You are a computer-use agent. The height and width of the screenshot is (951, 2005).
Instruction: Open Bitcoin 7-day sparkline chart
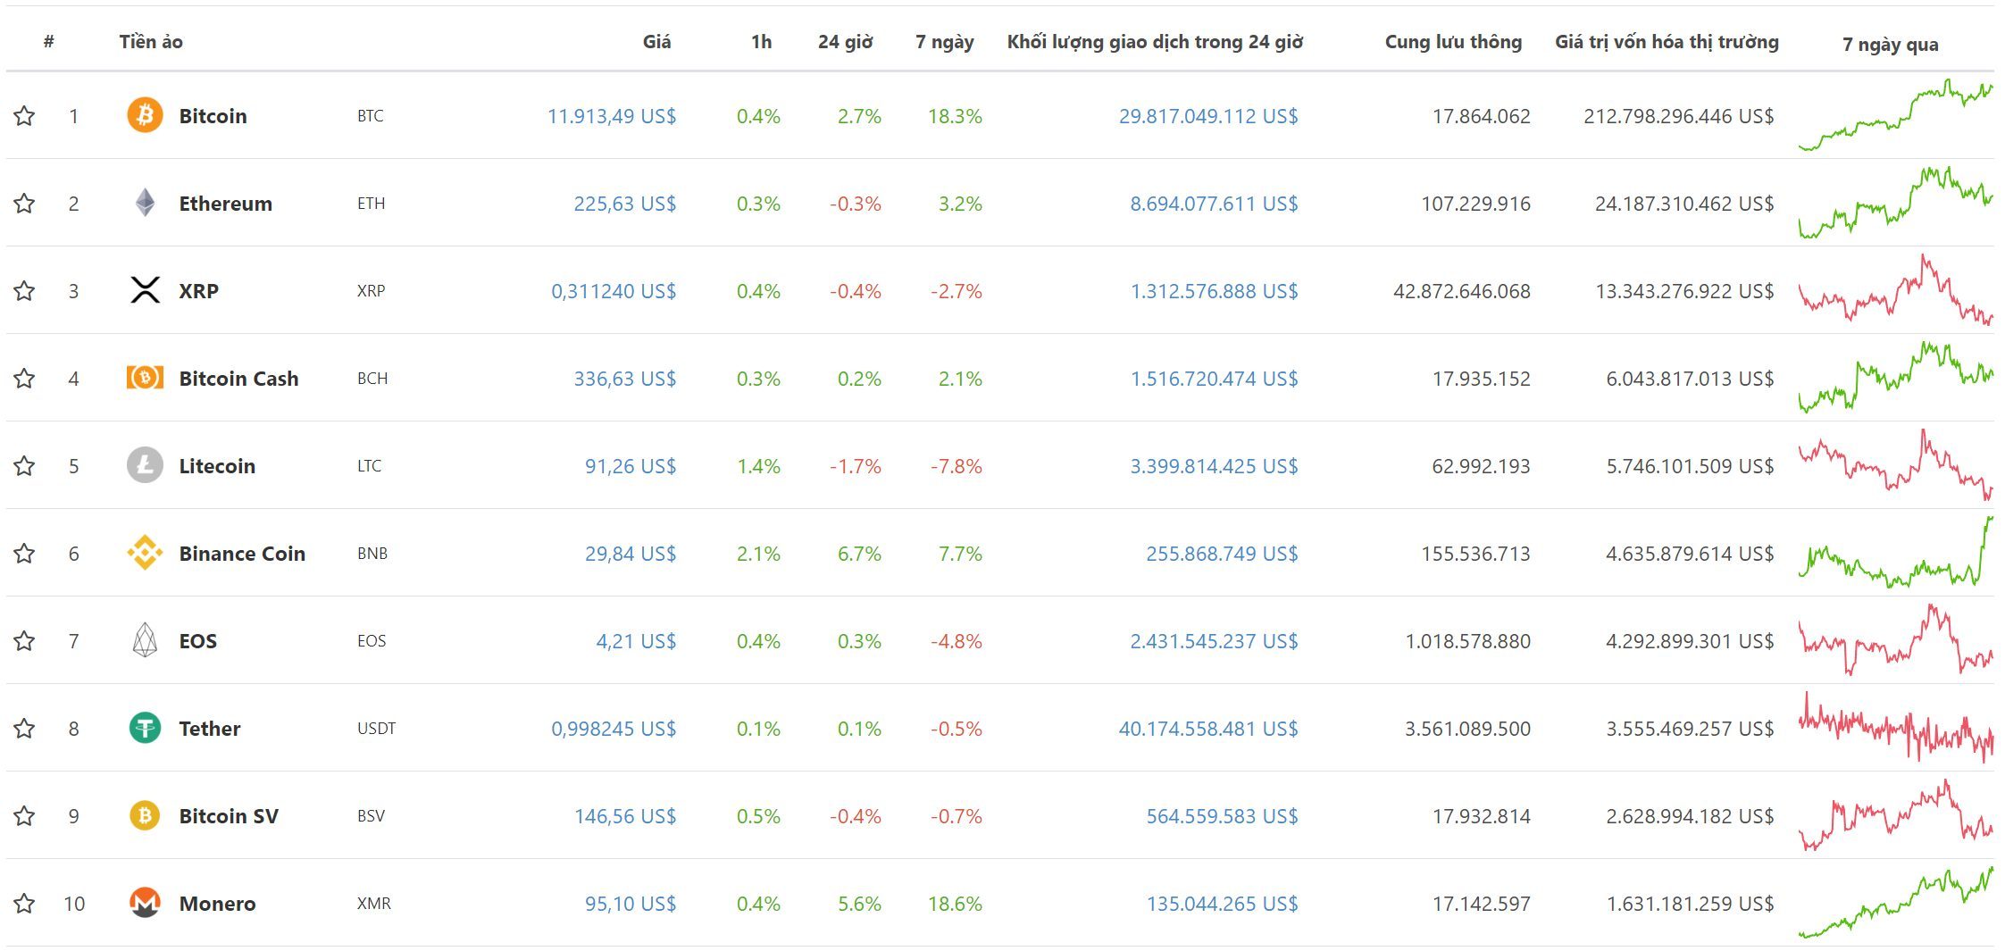click(x=1895, y=115)
